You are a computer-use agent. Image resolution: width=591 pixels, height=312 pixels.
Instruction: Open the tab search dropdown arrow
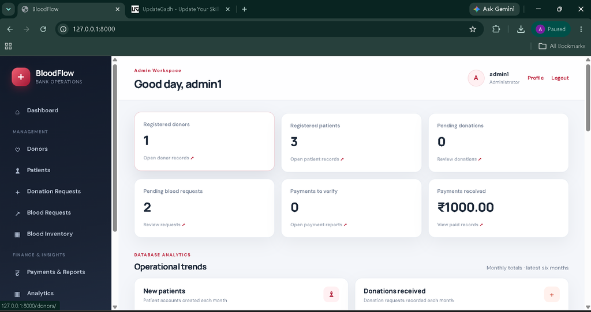coord(8,9)
